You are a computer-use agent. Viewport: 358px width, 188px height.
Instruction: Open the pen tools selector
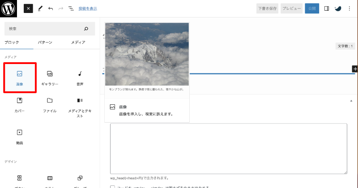pos(40,9)
